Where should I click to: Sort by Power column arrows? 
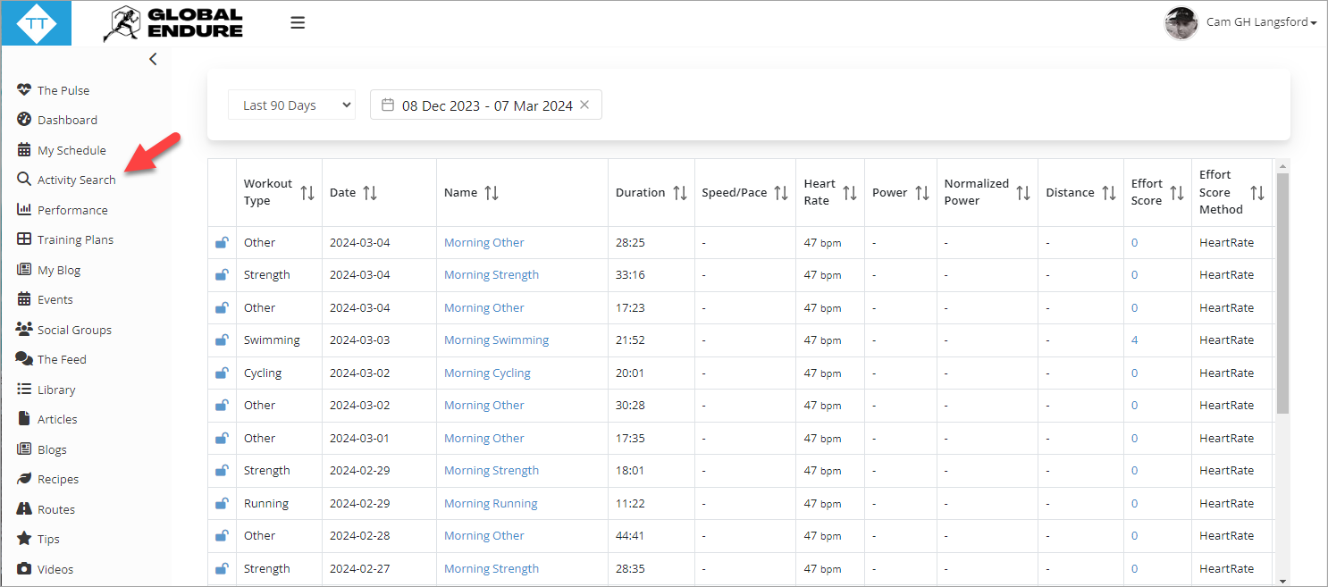[x=922, y=192]
